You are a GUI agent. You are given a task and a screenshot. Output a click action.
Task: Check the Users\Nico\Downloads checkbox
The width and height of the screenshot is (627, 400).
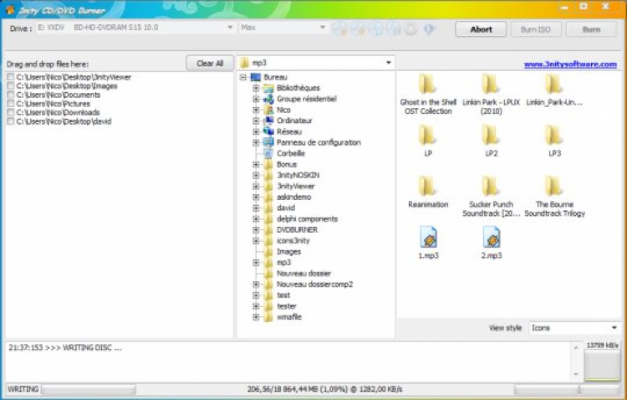pyautogui.click(x=11, y=112)
